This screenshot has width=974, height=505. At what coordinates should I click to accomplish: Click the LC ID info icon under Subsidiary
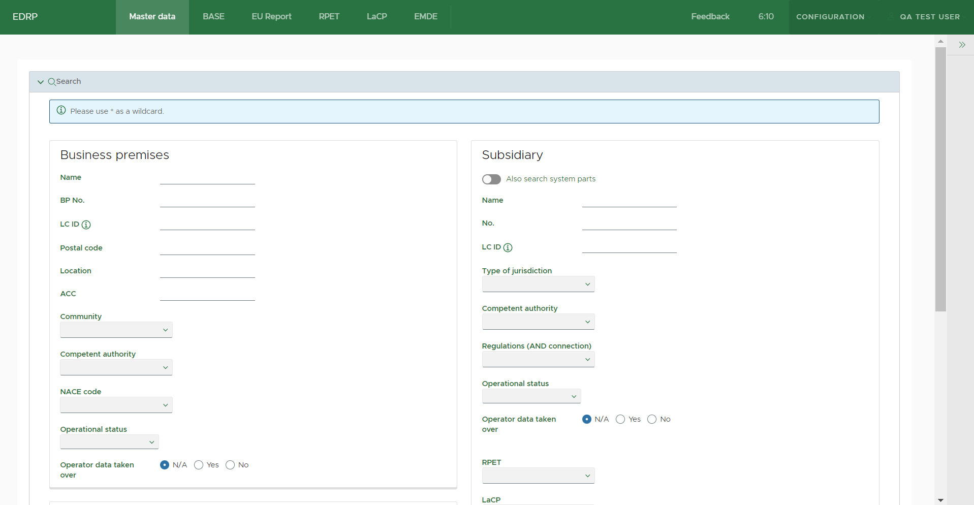[508, 247]
